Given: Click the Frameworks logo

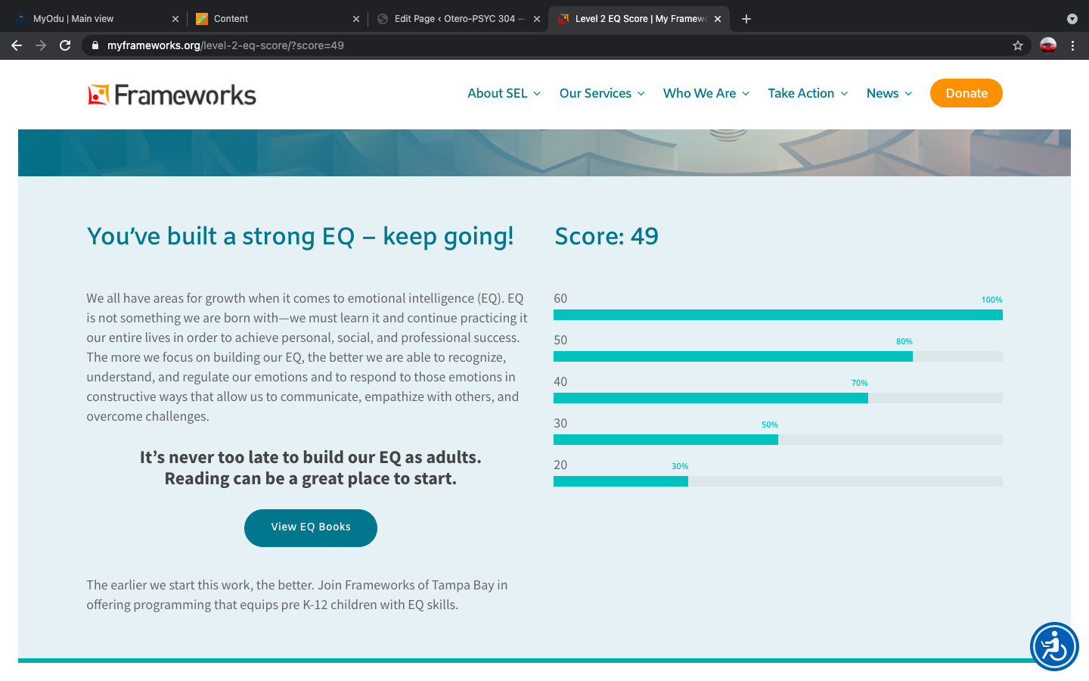Looking at the screenshot, I should pyautogui.click(x=172, y=95).
